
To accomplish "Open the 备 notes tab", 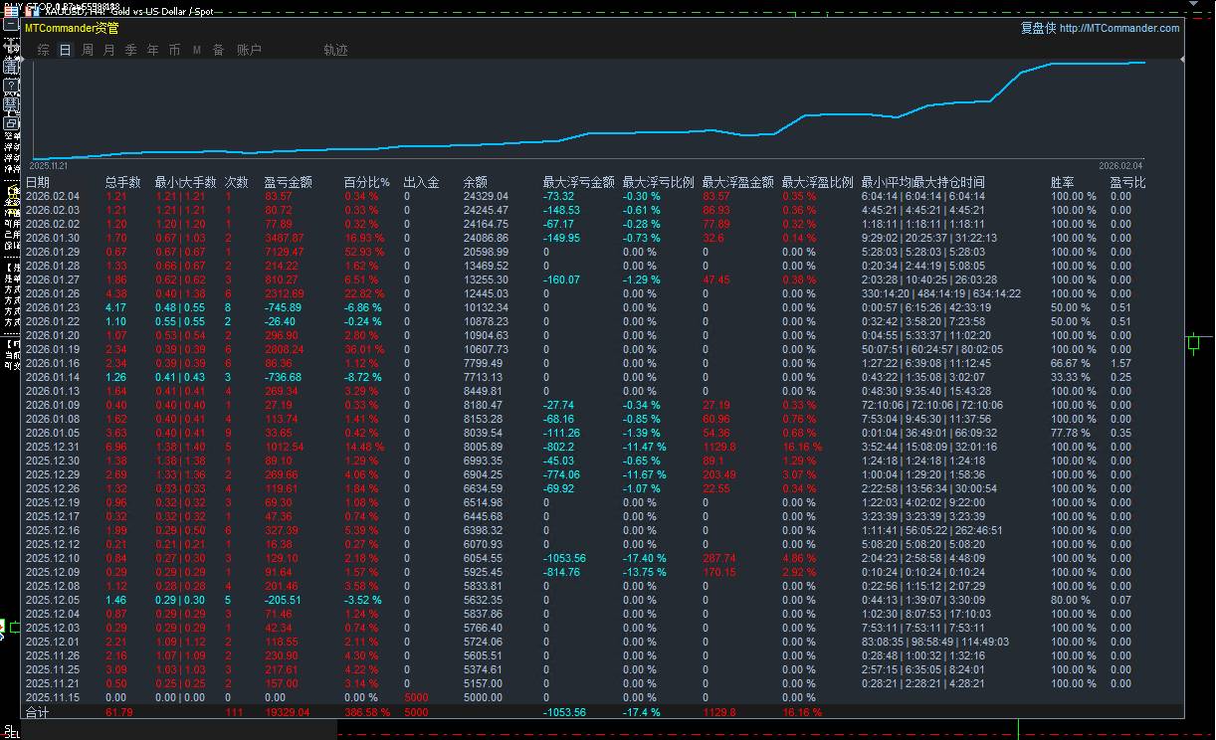I will click(218, 50).
